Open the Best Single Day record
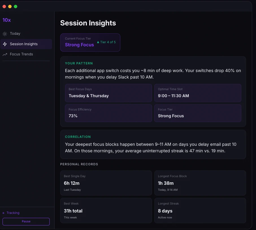The height and width of the screenshot is (230, 256). tap(106, 183)
